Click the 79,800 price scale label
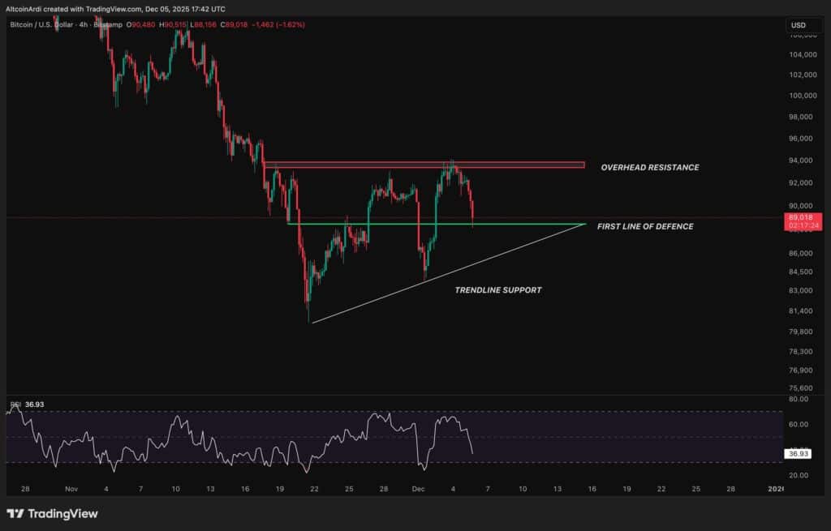831x531 pixels. pyautogui.click(x=803, y=332)
